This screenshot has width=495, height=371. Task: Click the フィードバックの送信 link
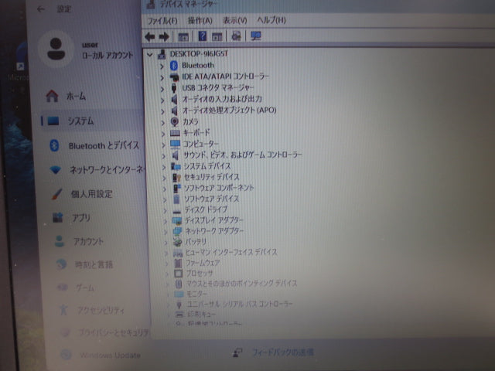point(282,352)
